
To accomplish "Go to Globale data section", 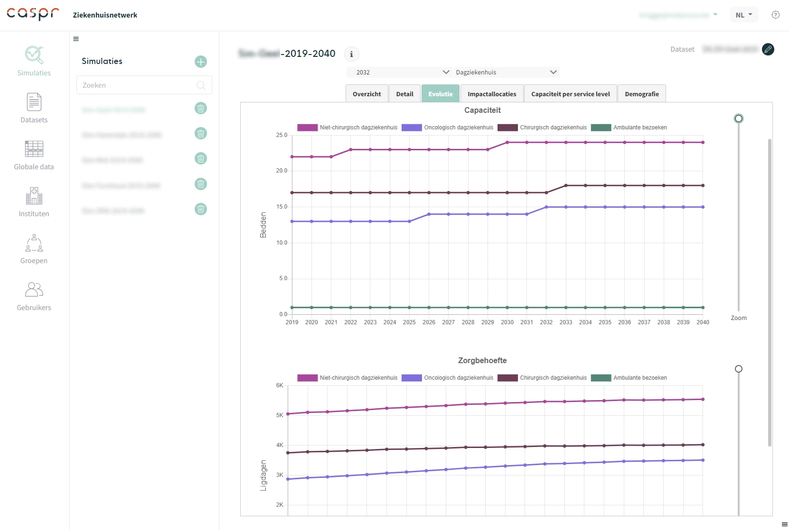I will pyautogui.click(x=34, y=155).
